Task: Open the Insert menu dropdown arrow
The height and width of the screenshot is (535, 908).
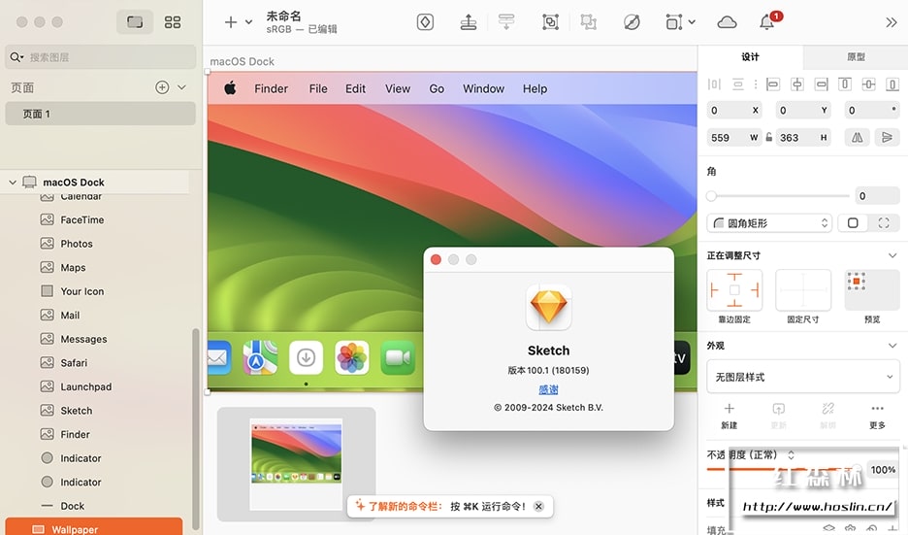Action: click(249, 22)
